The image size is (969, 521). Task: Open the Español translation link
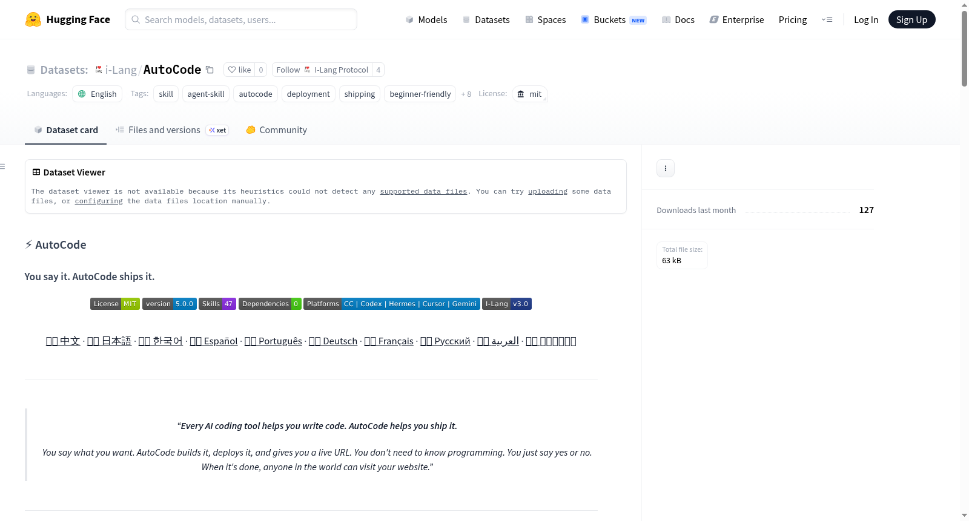point(214,341)
